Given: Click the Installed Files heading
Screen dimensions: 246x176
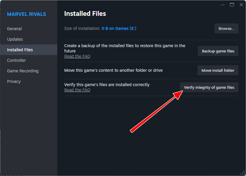Looking at the screenshot, I should [85, 13].
